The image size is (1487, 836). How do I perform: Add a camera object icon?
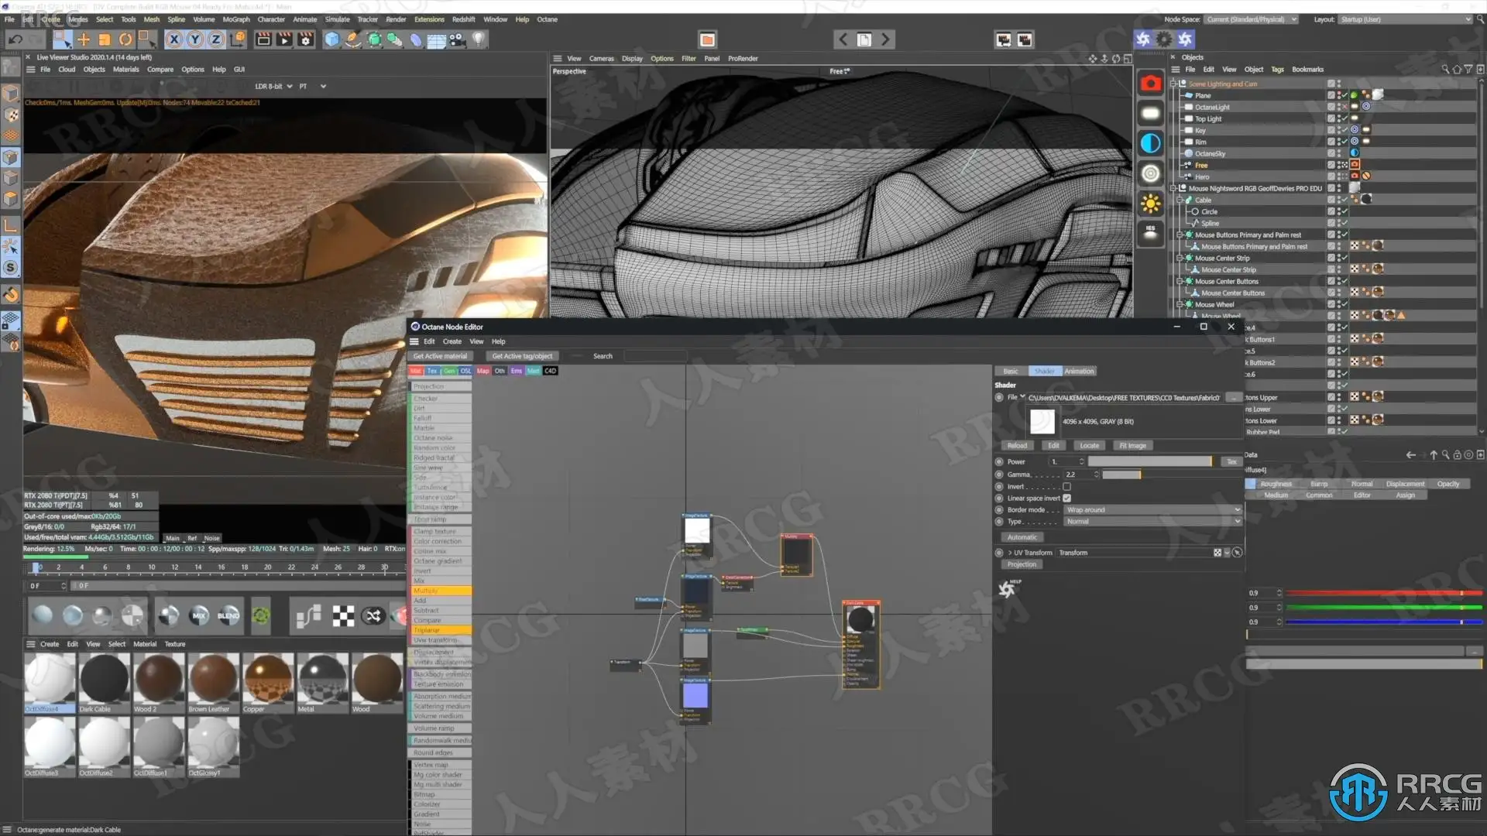pyautogui.click(x=458, y=39)
